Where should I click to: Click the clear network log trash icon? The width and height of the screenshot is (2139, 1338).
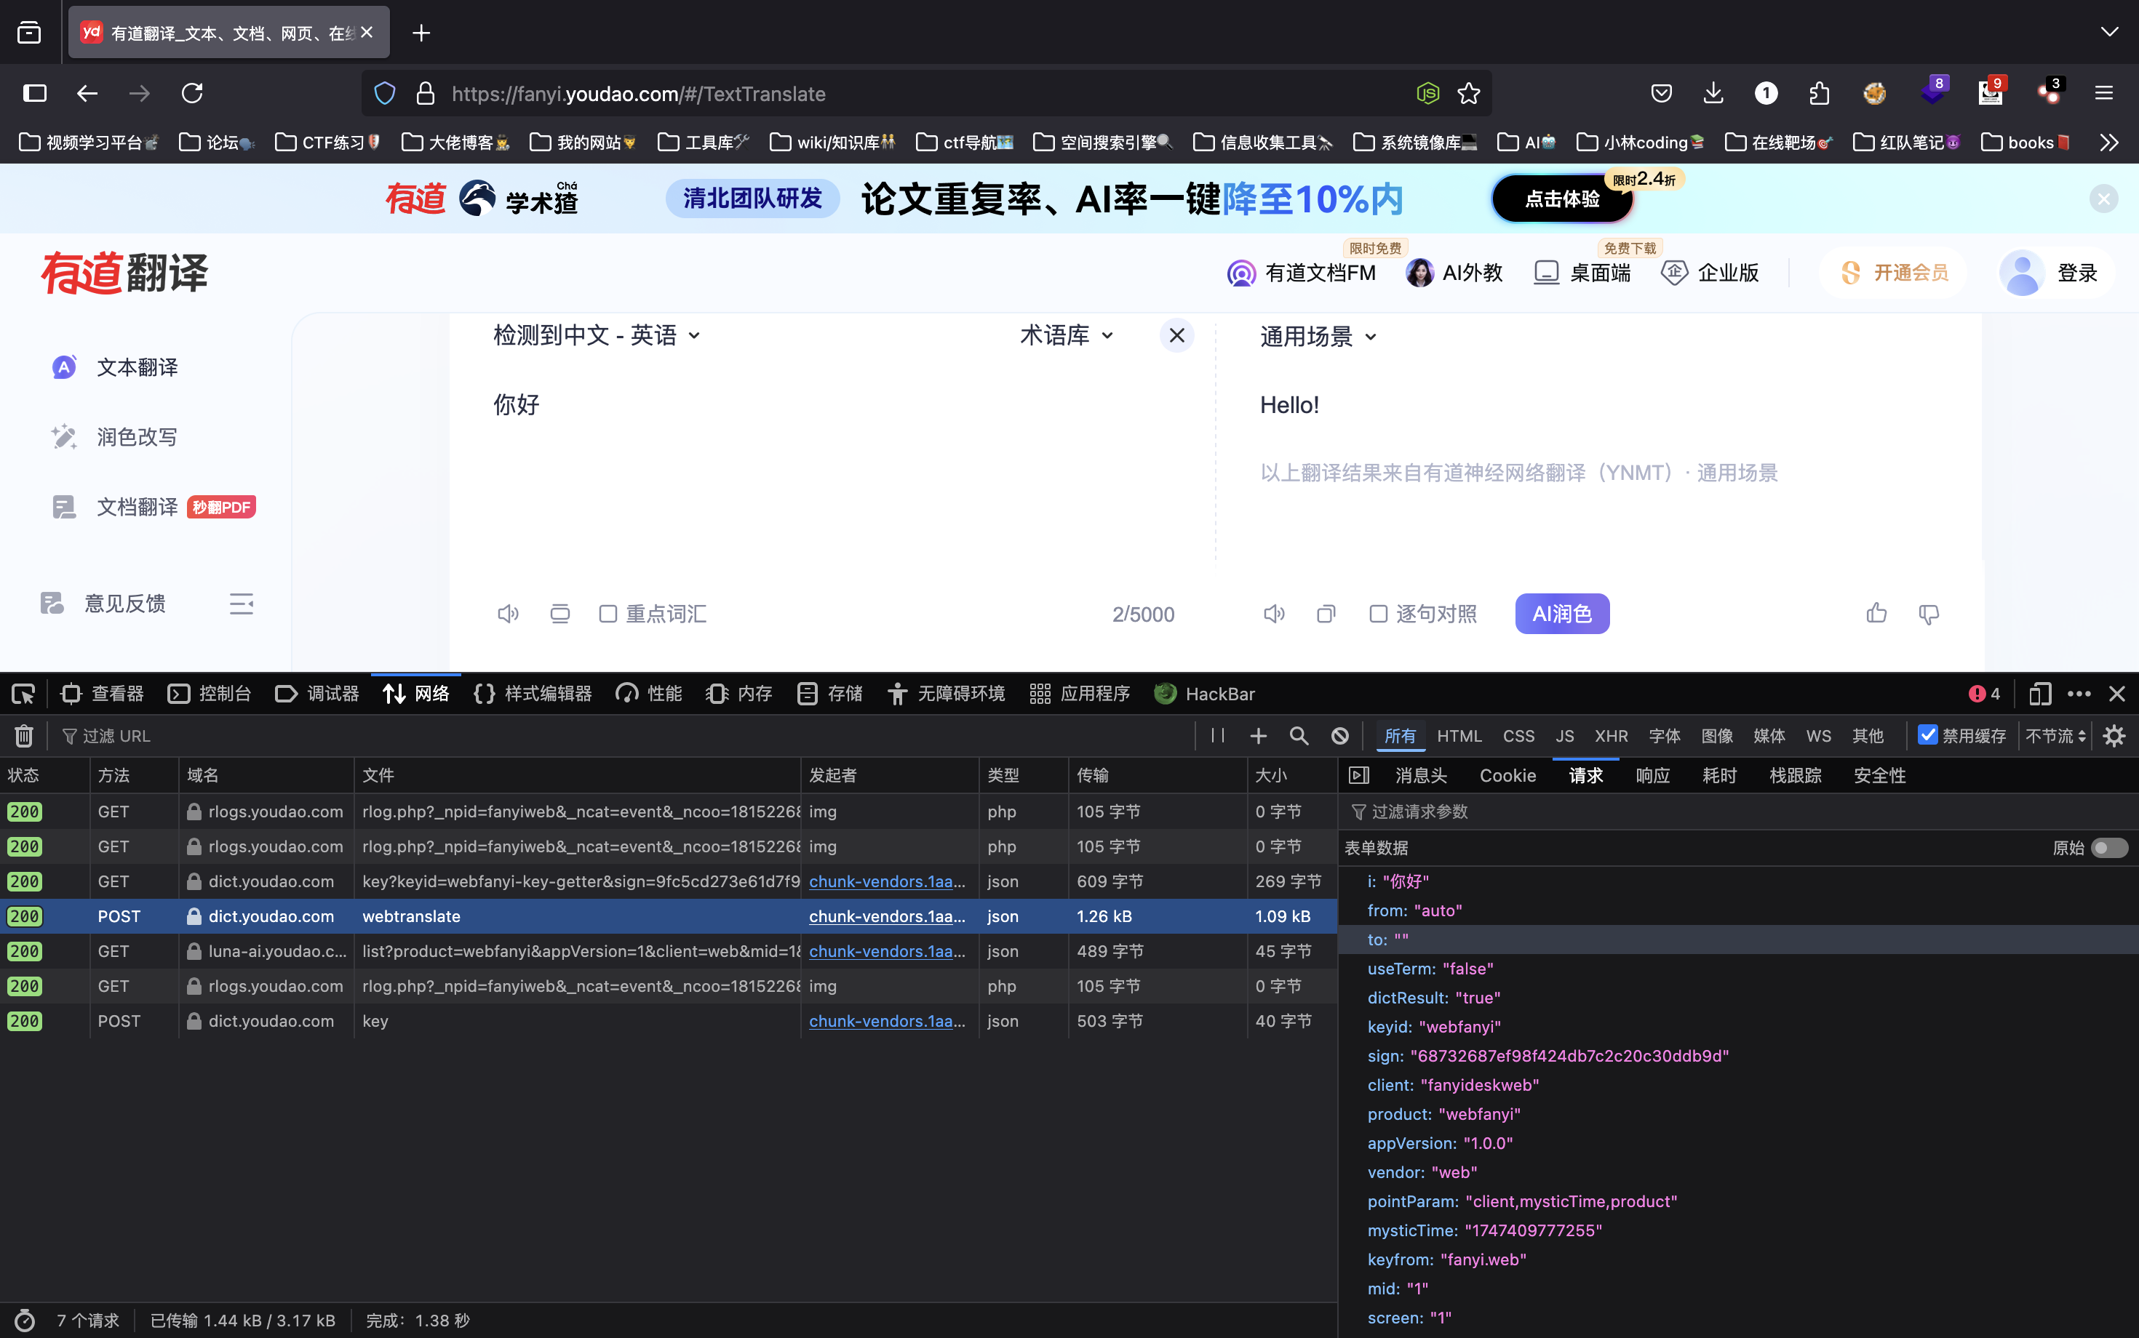[24, 735]
